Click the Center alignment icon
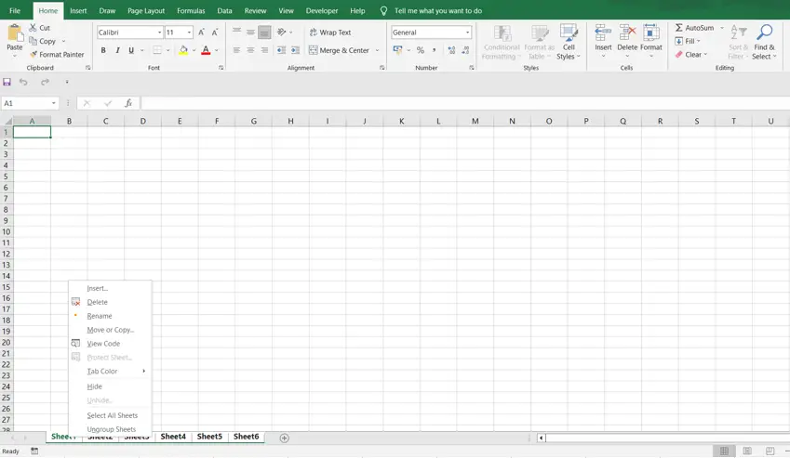 click(x=250, y=50)
